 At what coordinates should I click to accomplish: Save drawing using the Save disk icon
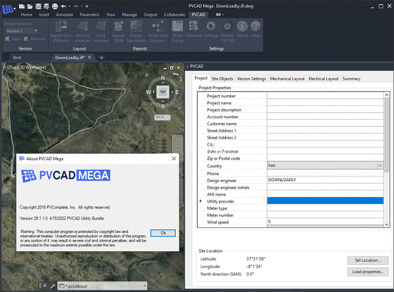click(38, 6)
